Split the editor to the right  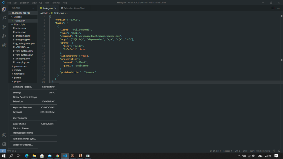(273, 8)
